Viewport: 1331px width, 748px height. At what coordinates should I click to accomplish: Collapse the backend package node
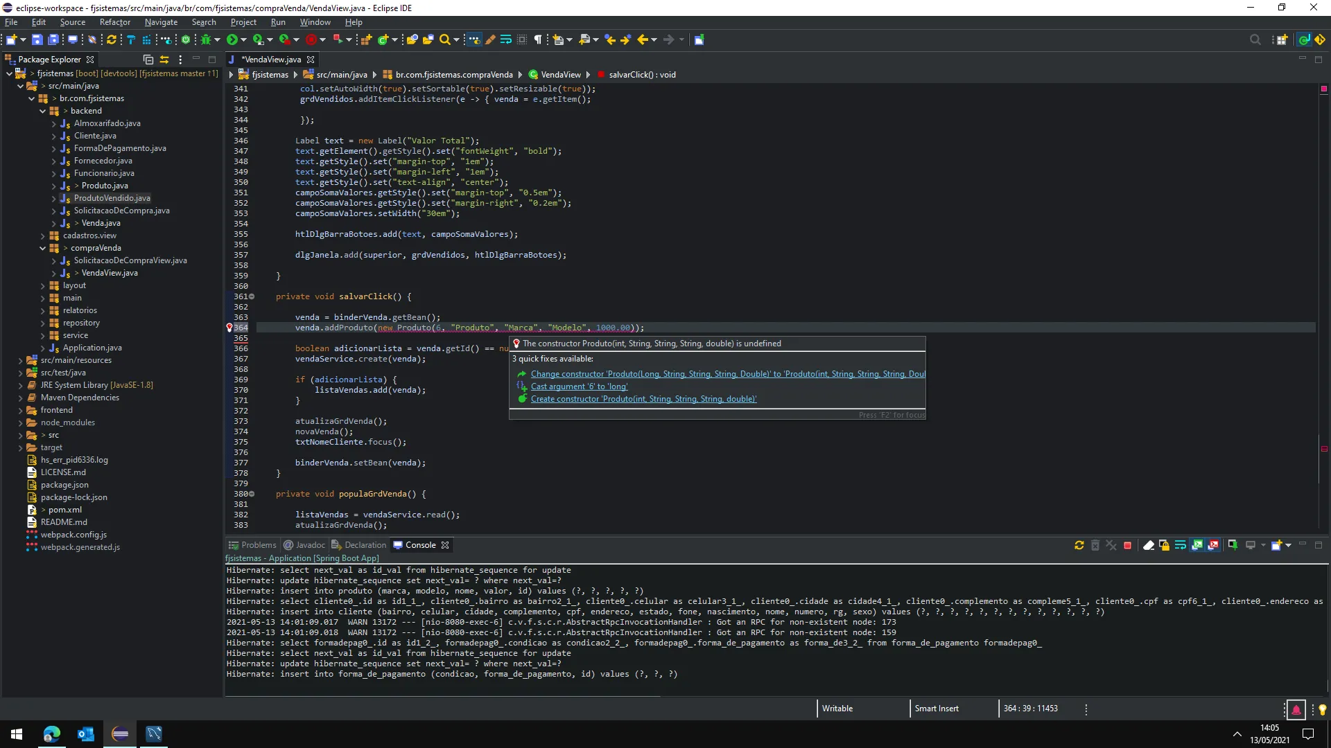tap(43, 111)
